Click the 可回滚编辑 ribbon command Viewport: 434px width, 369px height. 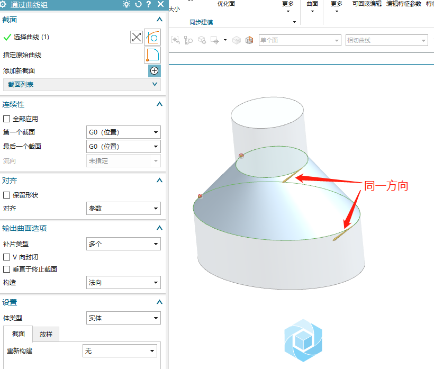[x=367, y=4]
